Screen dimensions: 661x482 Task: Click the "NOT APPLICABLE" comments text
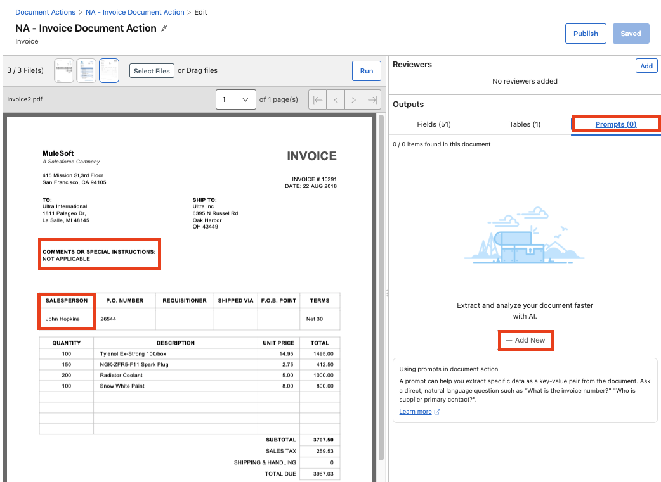[x=66, y=259]
